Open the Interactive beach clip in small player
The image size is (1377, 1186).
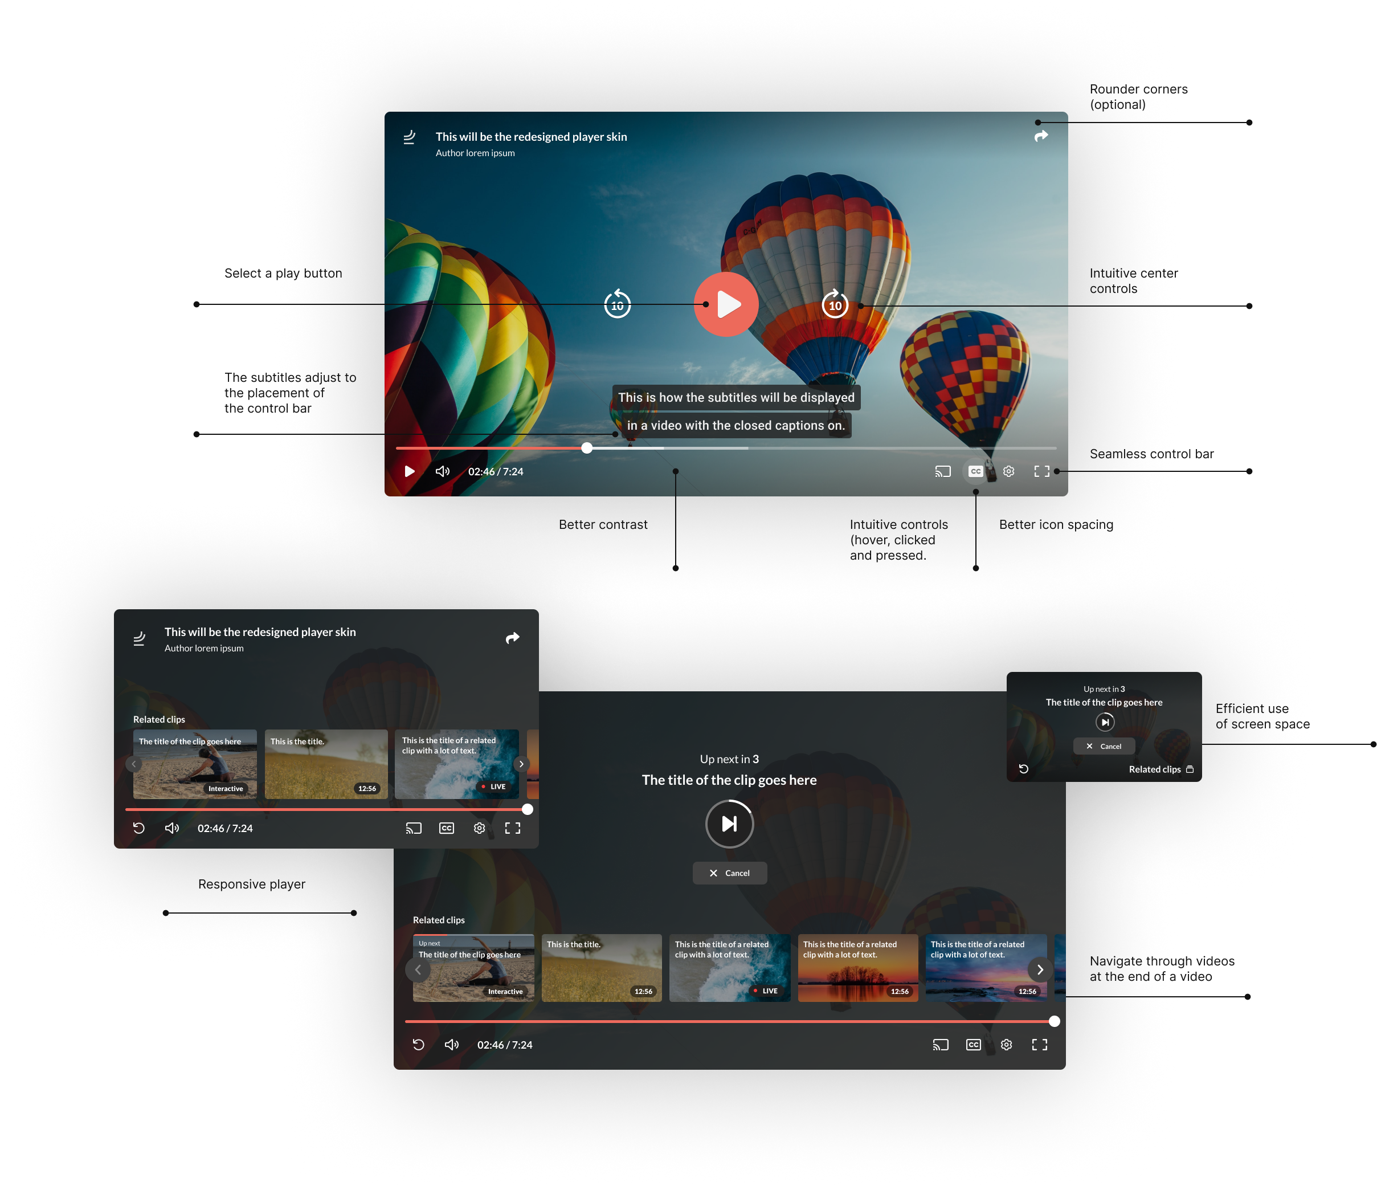(195, 764)
